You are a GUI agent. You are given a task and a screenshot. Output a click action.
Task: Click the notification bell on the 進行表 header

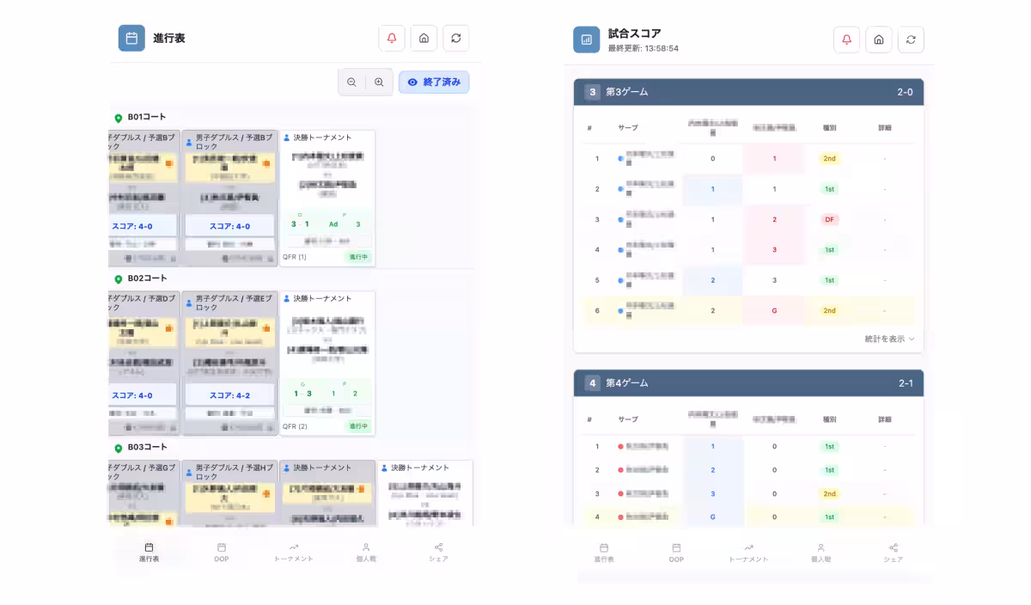click(392, 38)
